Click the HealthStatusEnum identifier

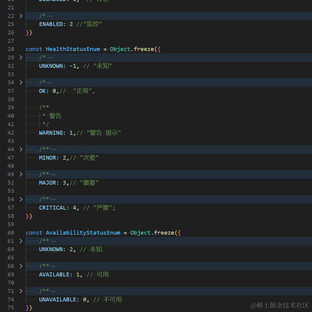click(73, 49)
